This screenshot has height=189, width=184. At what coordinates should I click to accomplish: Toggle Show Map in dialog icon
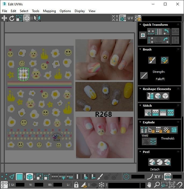click(122, 18)
